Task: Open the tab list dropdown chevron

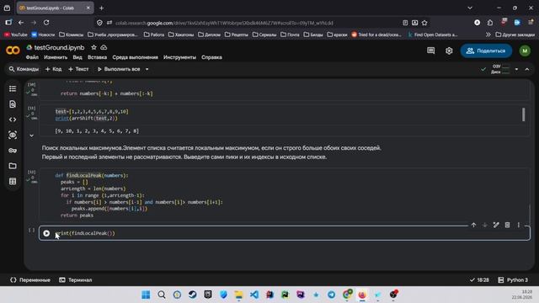Action: [470, 8]
